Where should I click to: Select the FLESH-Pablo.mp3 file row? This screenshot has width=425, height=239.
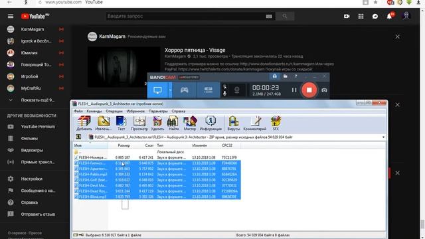(x=157, y=174)
